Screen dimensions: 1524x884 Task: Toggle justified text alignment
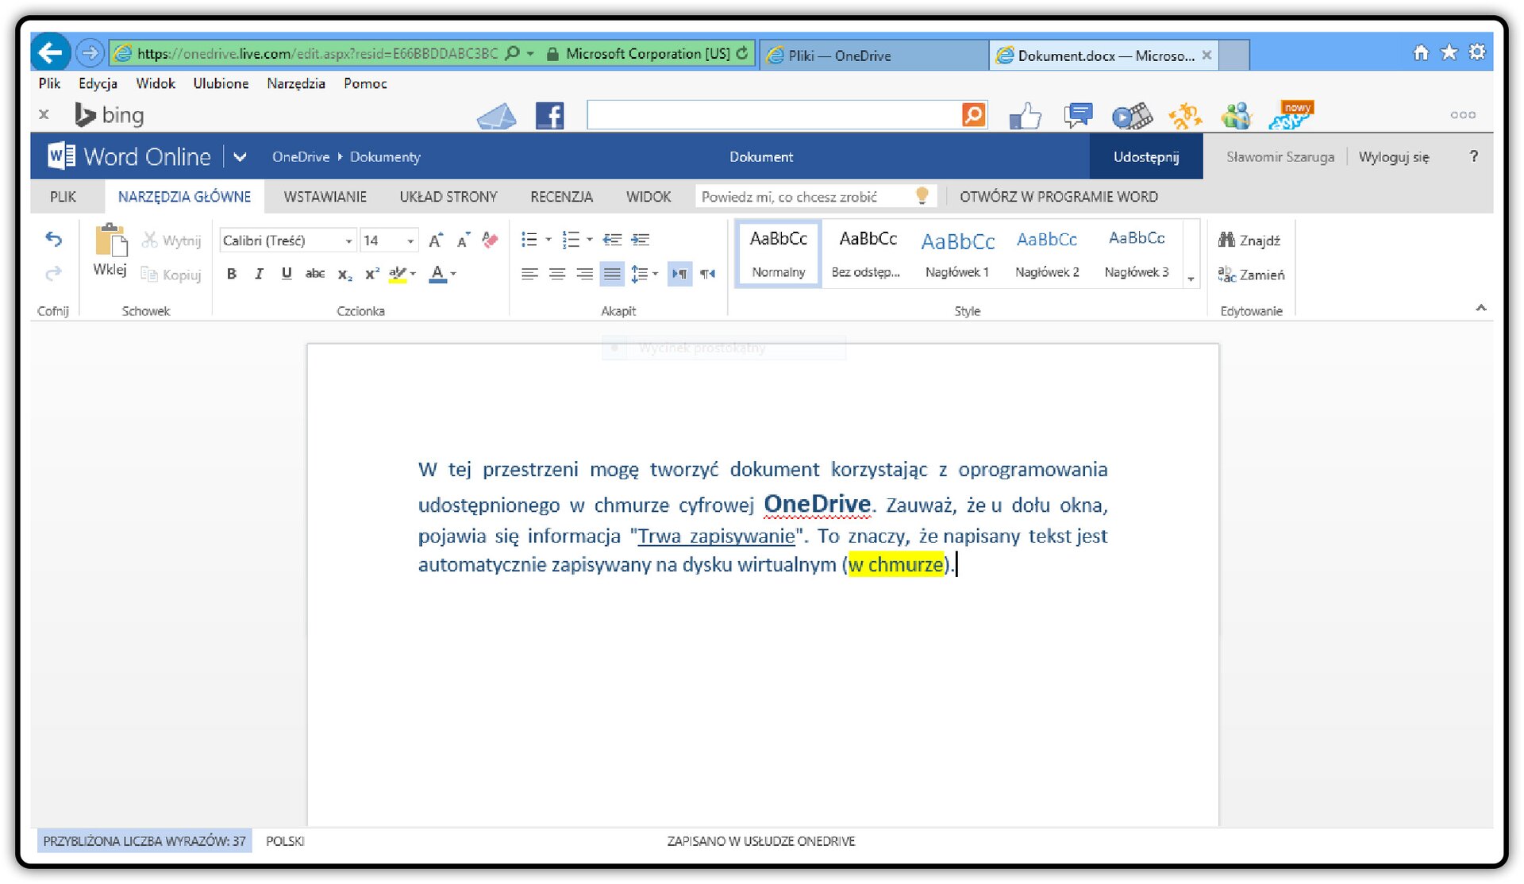click(x=612, y=275)
